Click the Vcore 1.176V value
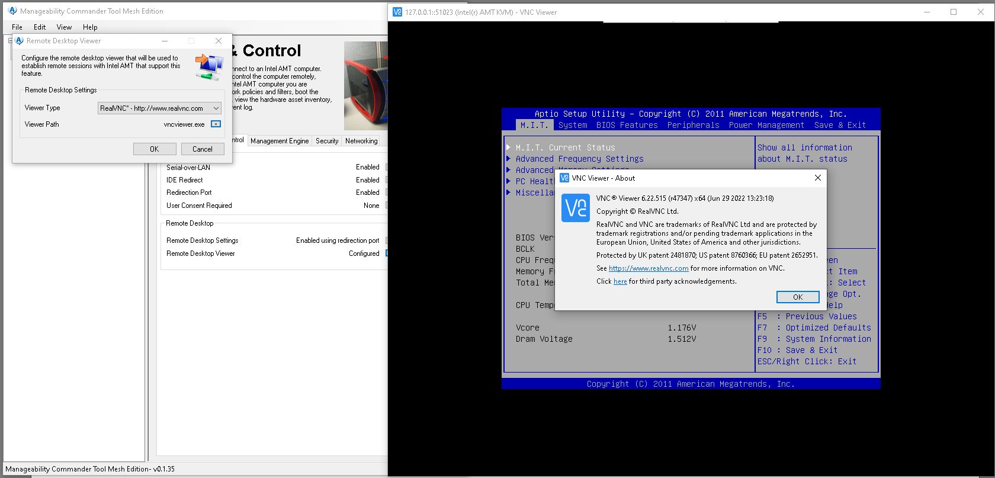The width and height of the screenshot is (995, 478). 682,328
